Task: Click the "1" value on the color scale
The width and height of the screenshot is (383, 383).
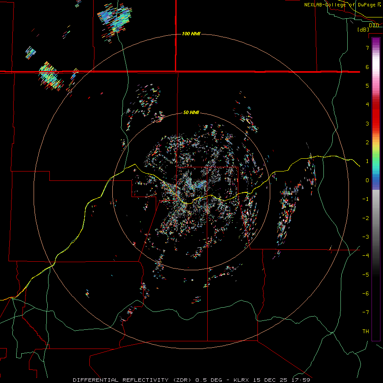Action: pyautogui.click(x=367, y=161)
